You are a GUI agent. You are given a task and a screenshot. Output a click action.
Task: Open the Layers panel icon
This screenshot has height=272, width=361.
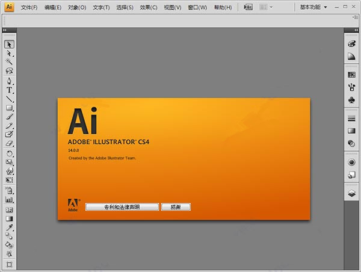351,193
